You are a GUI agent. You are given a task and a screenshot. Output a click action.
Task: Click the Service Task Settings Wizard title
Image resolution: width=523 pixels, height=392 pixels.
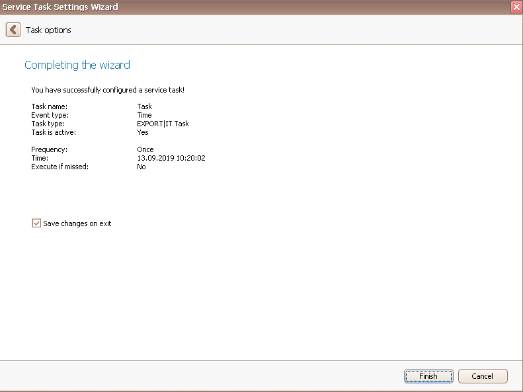[60, 7]
